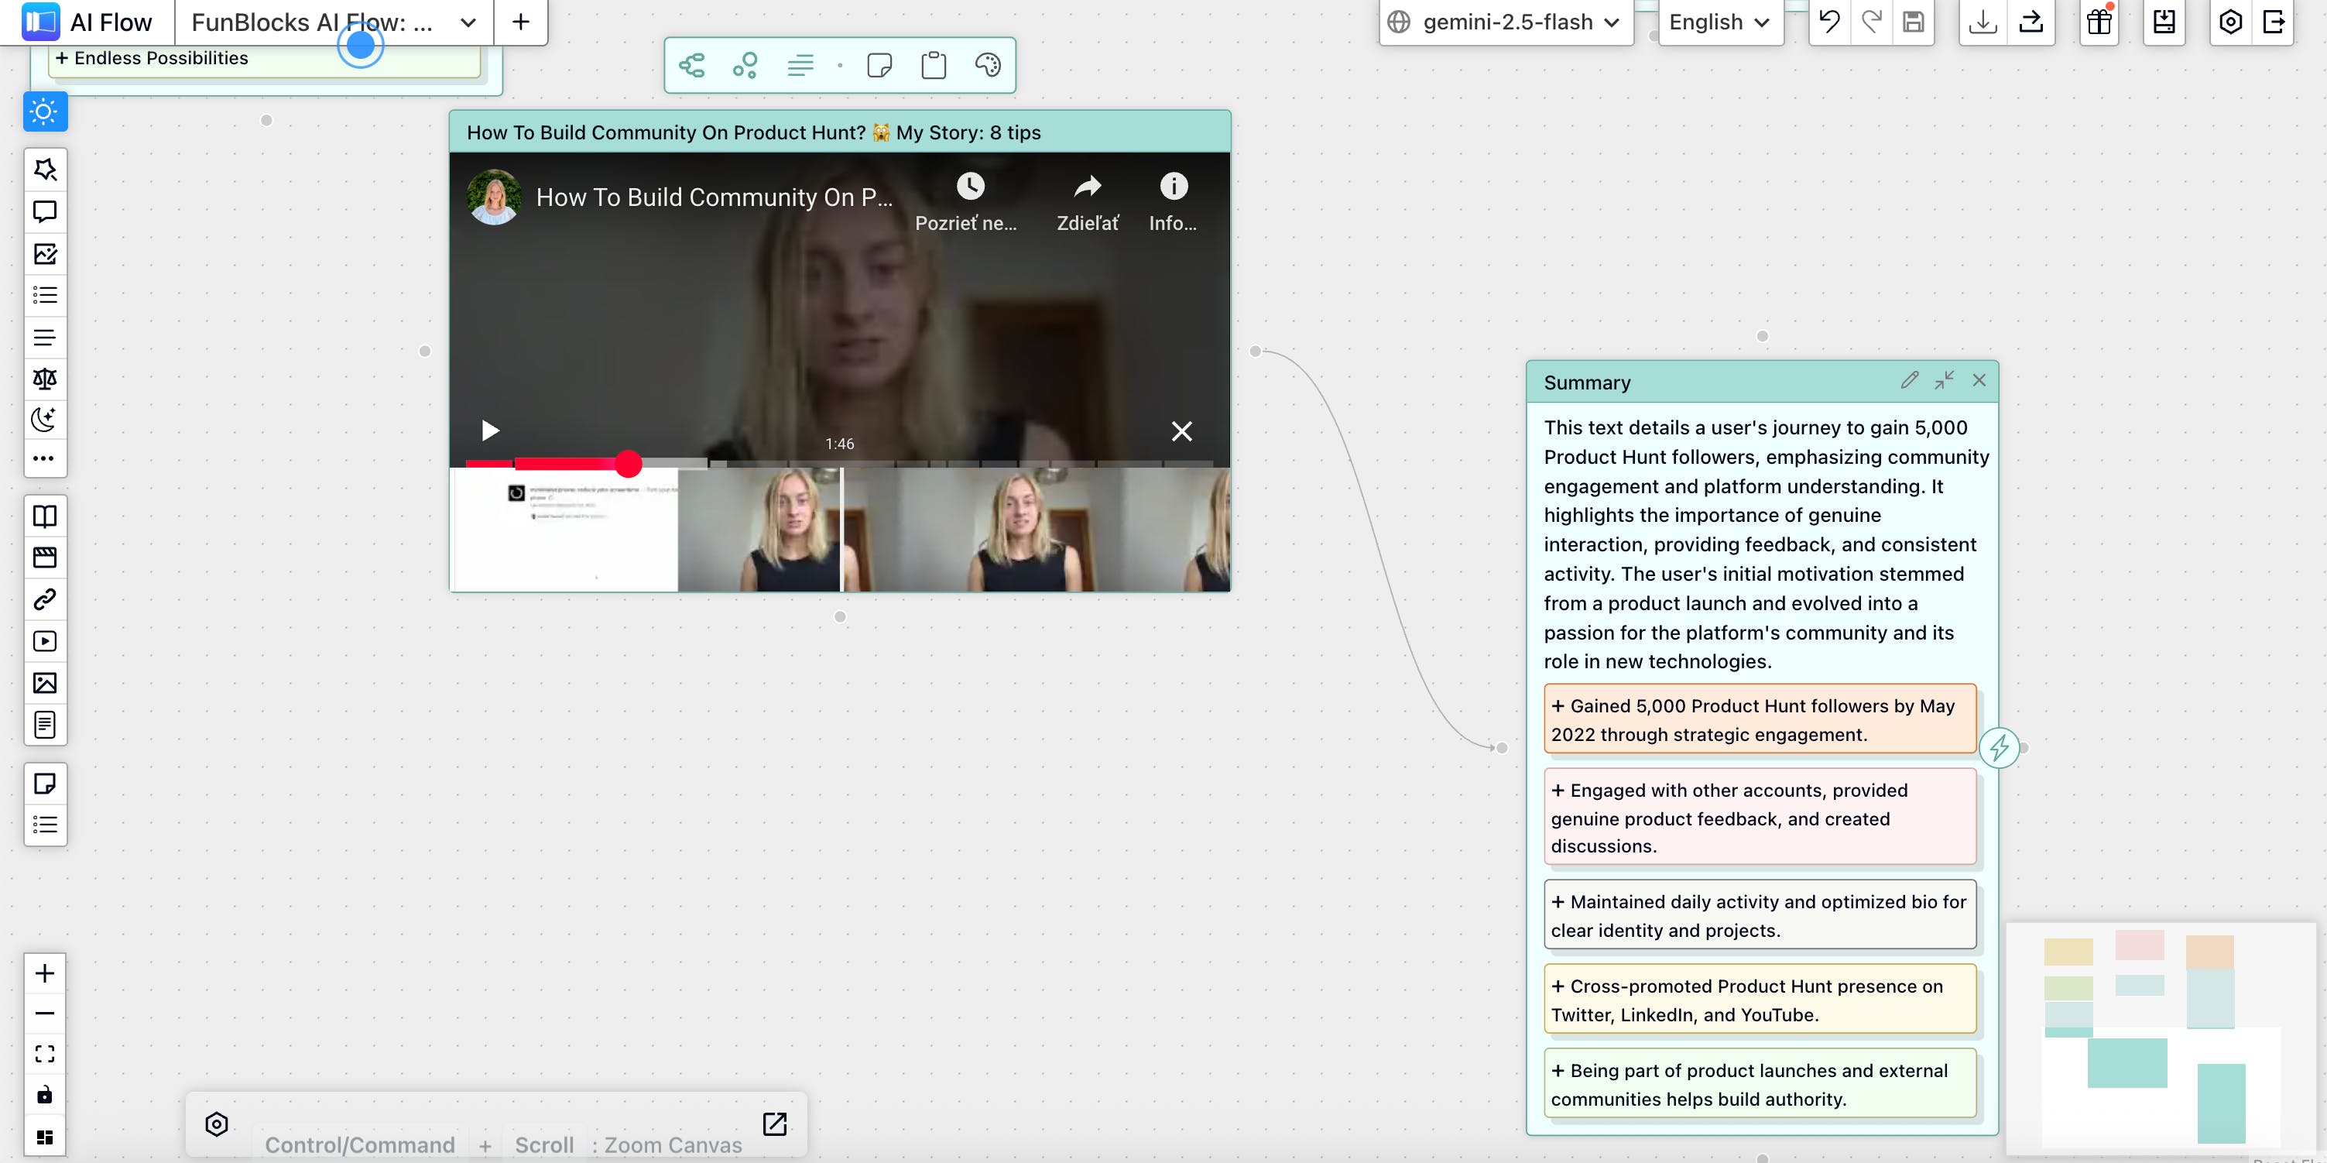2327x1163 pixels.
Task: Open the video Info button
Action: pos(1173,202)
